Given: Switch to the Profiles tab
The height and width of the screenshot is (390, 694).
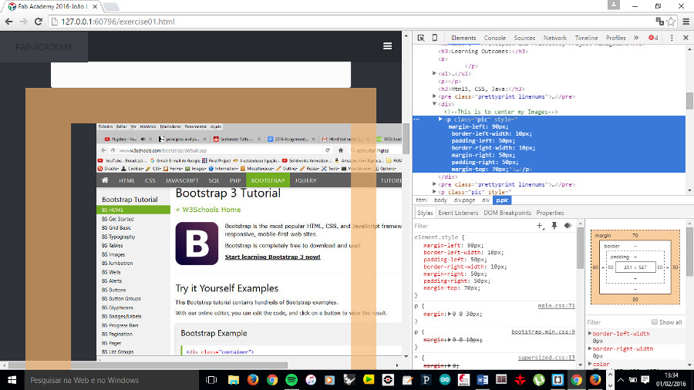Looking at the screenshot, I should click(615, 38).
